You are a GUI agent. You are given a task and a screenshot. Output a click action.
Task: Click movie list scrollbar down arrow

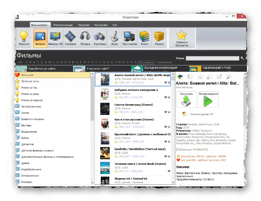point(173,183)
